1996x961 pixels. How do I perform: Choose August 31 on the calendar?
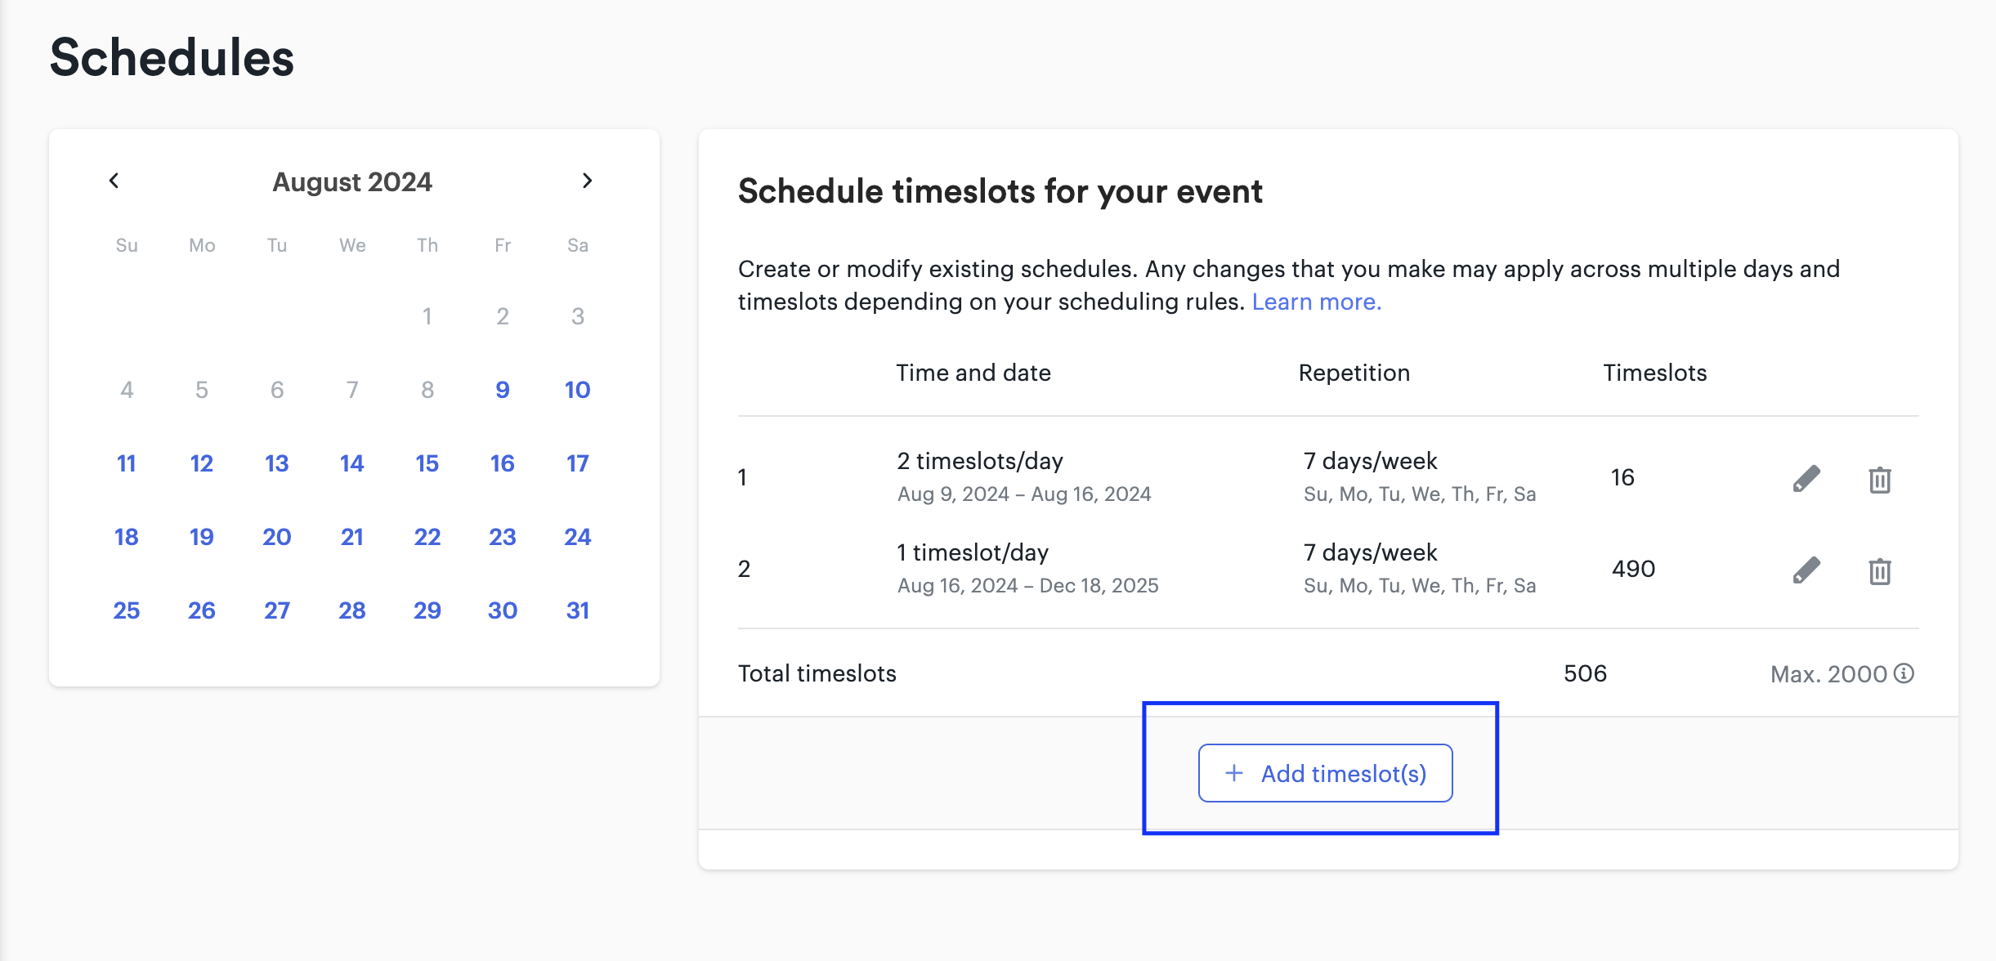tap(578, 610)
